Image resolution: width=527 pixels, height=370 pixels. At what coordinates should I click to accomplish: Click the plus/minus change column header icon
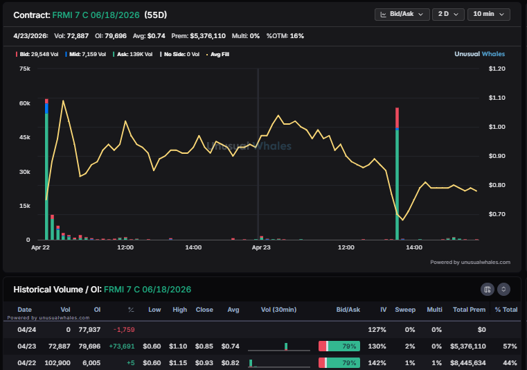(x=131, y=310)
